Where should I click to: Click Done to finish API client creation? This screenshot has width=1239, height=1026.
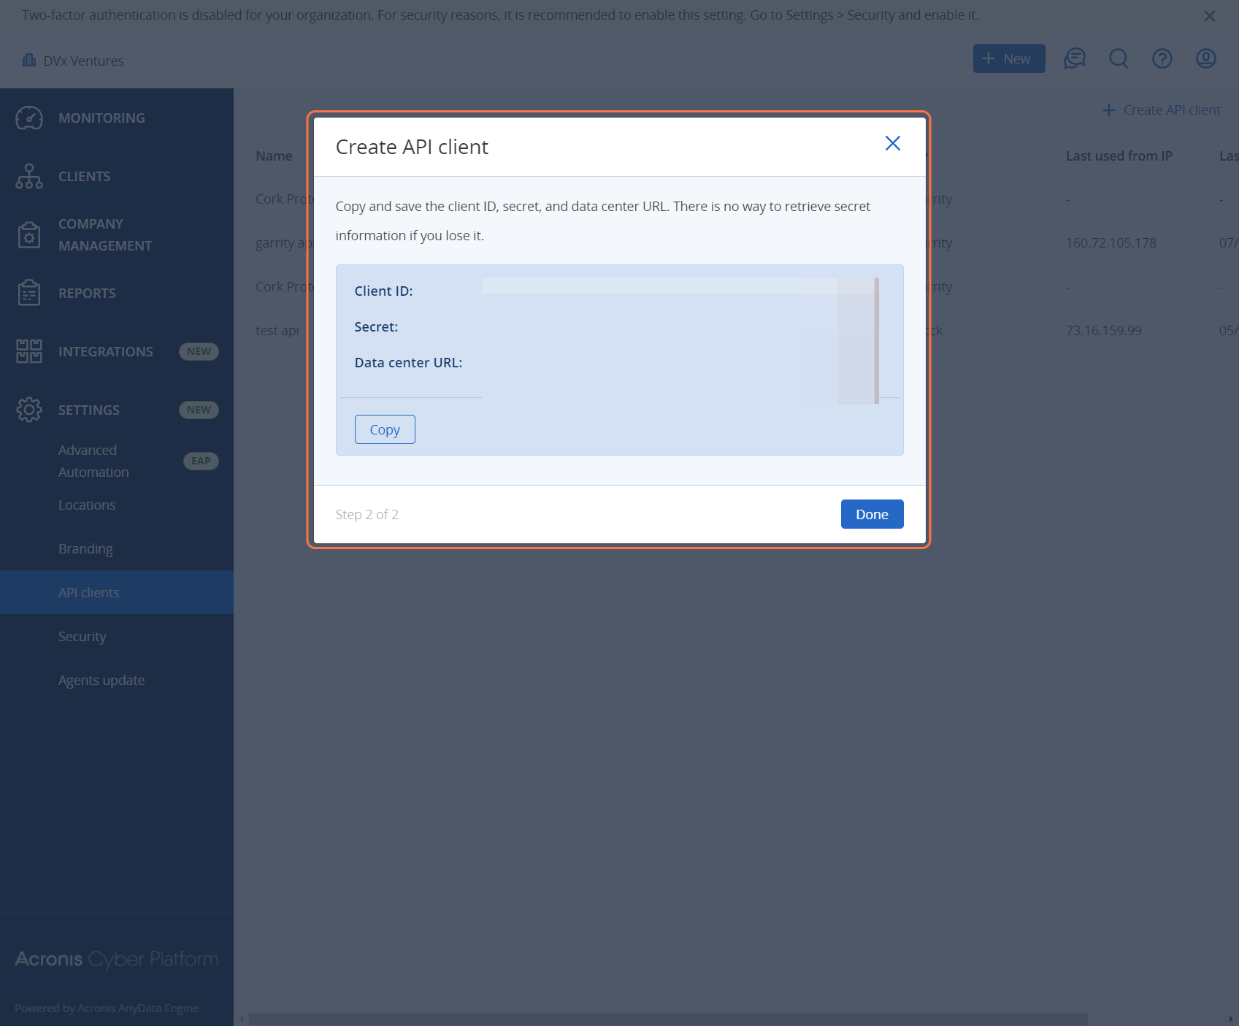click(872, 514)
